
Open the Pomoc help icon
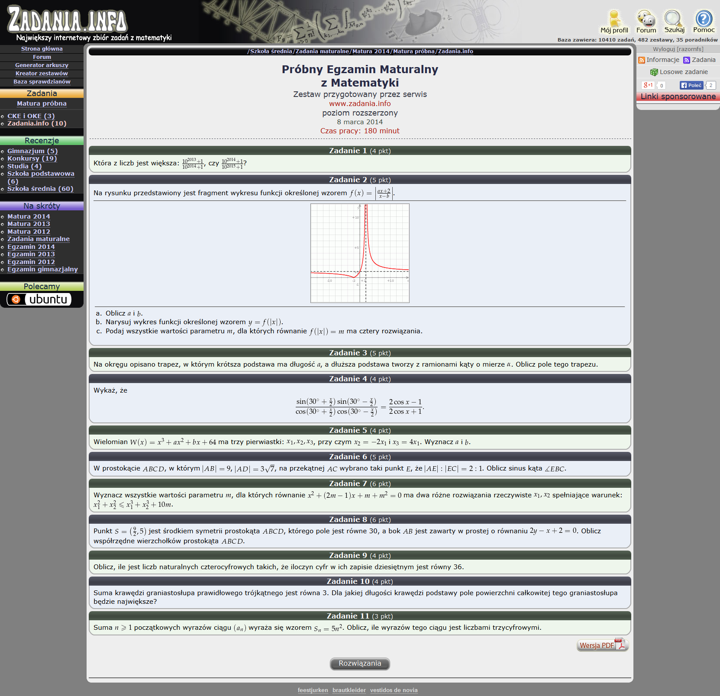click(x=704, y=21)
